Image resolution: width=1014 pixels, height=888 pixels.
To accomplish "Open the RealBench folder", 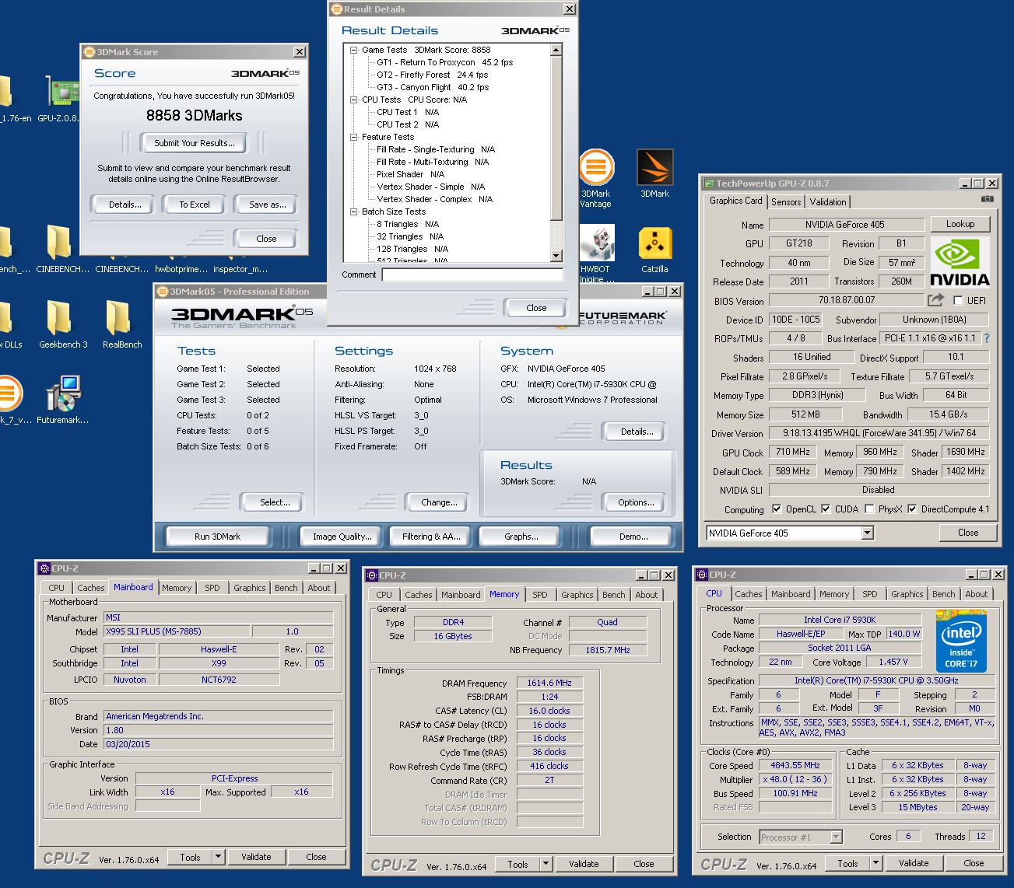I will click(x=121, y=324).
